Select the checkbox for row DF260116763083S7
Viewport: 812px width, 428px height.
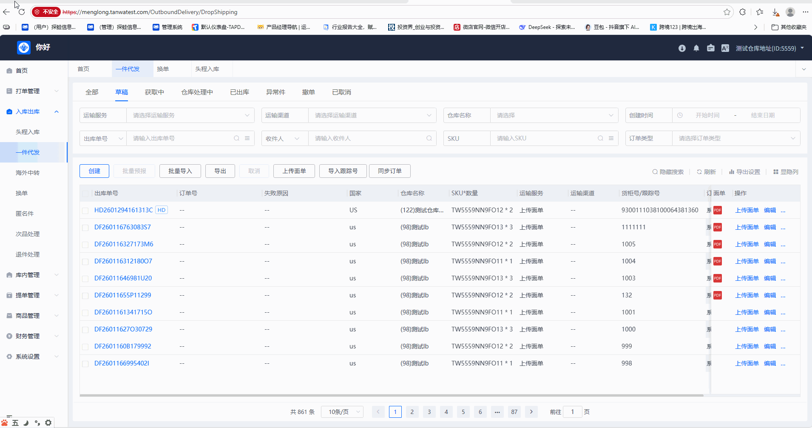(85, 228)
